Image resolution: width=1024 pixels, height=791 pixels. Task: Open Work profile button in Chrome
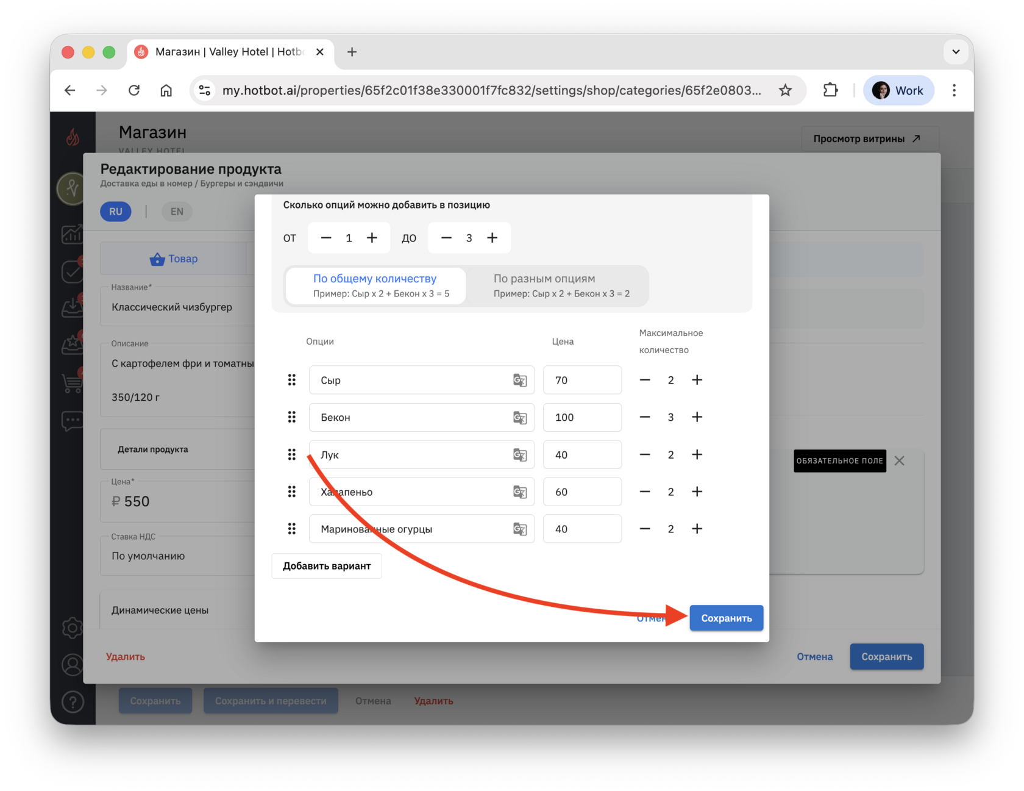coord(898,90)
